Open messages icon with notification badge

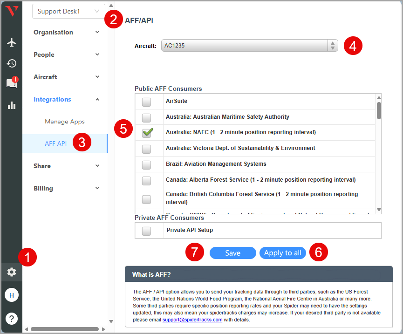pyautogui.click(x=11, y=84)
